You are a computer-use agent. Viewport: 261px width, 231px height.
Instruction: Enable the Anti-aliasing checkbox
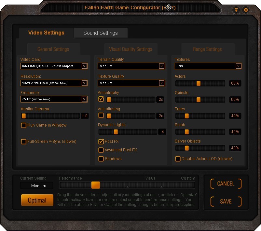click(101, 115)
